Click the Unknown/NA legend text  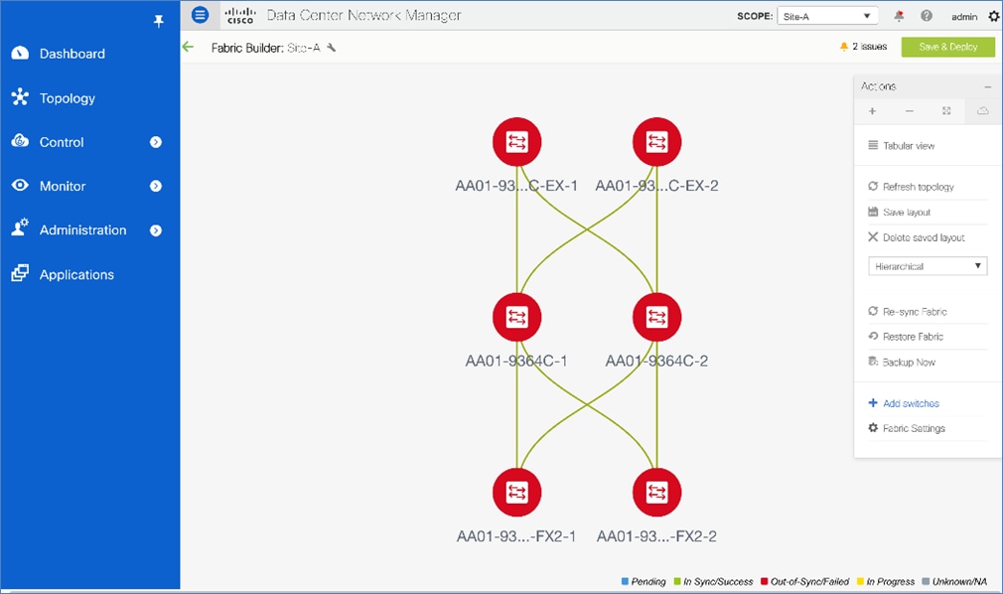pyautogui.click(x=959, y=582)
